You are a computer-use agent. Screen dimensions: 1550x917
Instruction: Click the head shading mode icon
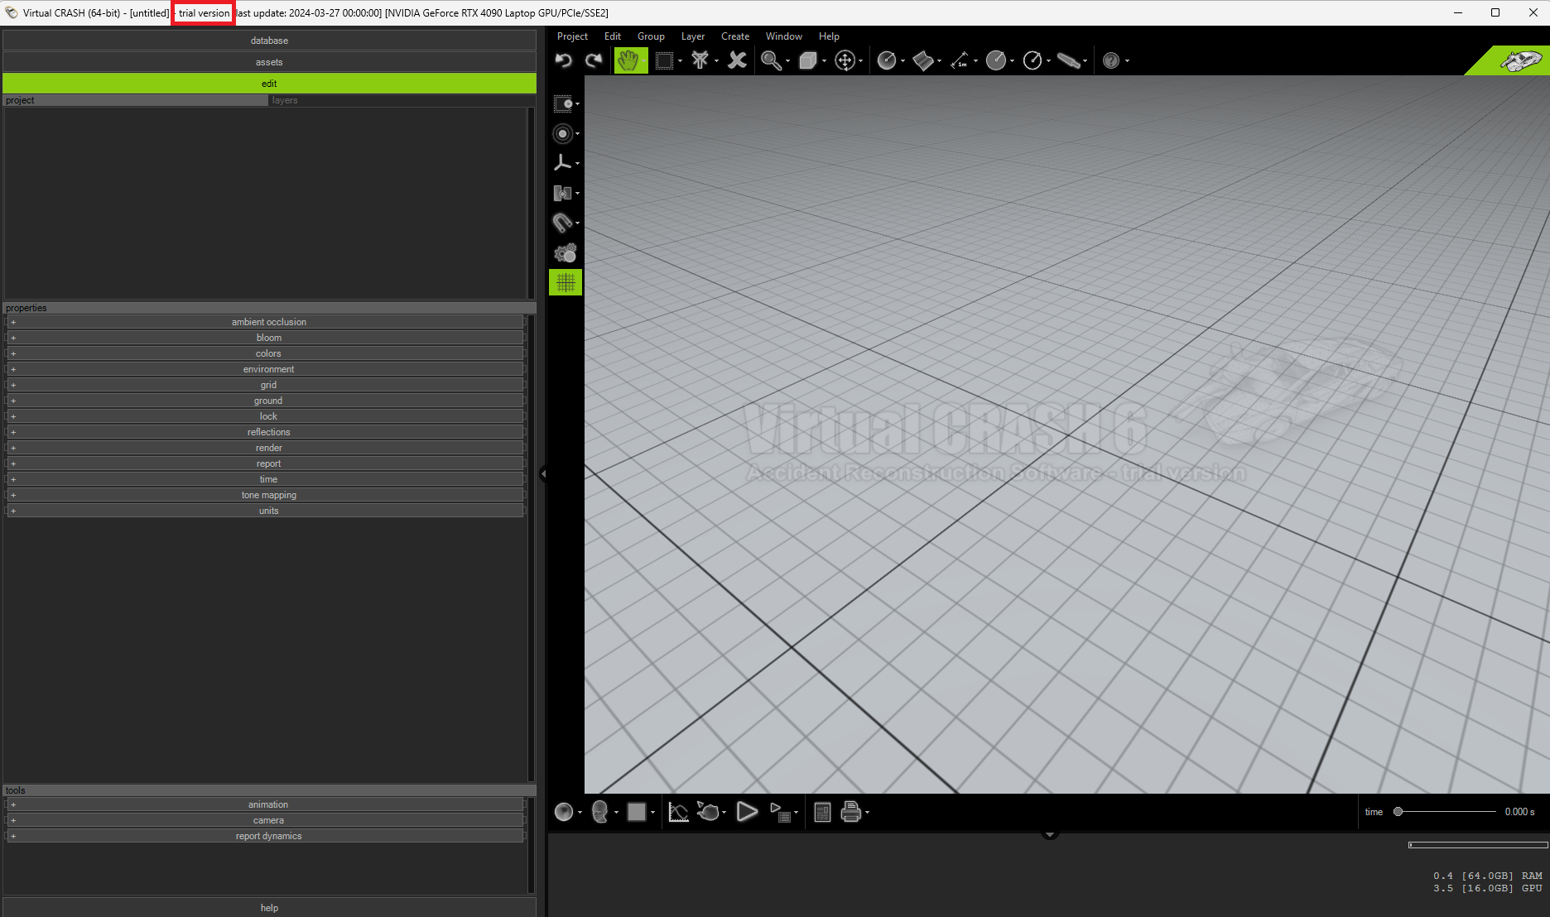[600, 812]
